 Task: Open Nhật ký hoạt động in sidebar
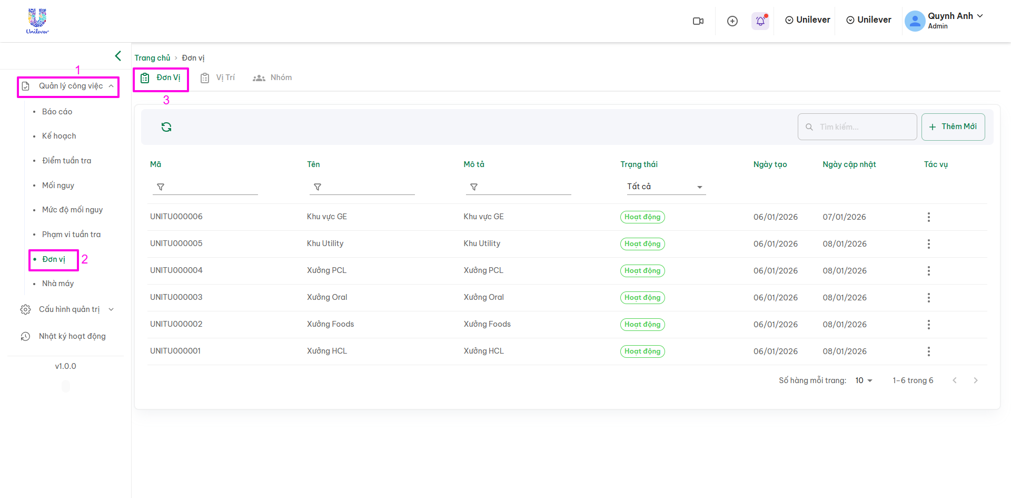coord(72,336)
